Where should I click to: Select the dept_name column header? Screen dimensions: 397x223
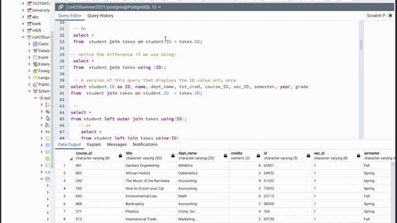pos(203,155)
